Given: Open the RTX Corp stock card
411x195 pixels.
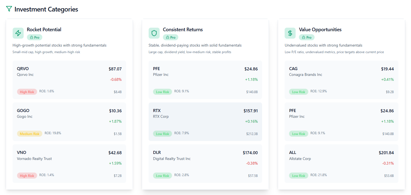Looking at the screenshot, I should coord(205,122).
